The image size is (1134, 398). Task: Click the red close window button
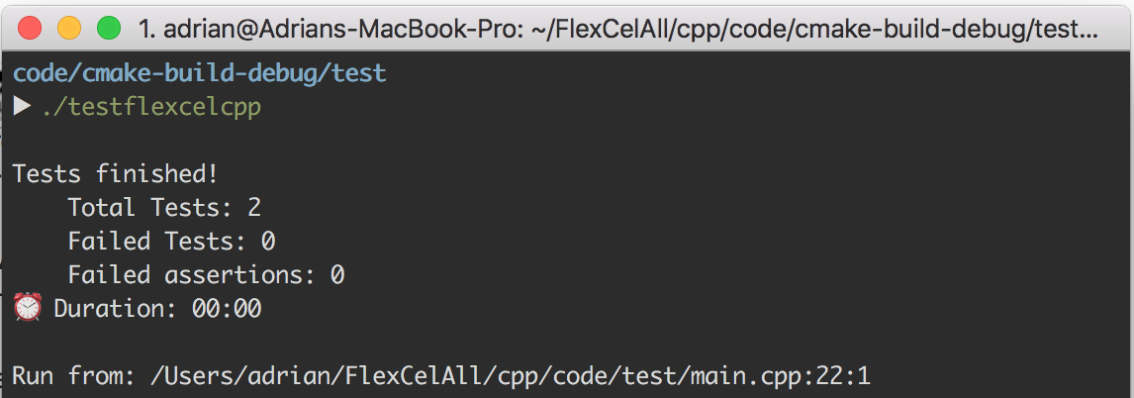30,28
